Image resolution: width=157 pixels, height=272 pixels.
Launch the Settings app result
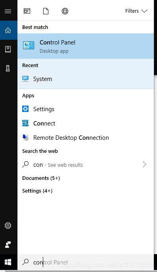click(86, 109)
